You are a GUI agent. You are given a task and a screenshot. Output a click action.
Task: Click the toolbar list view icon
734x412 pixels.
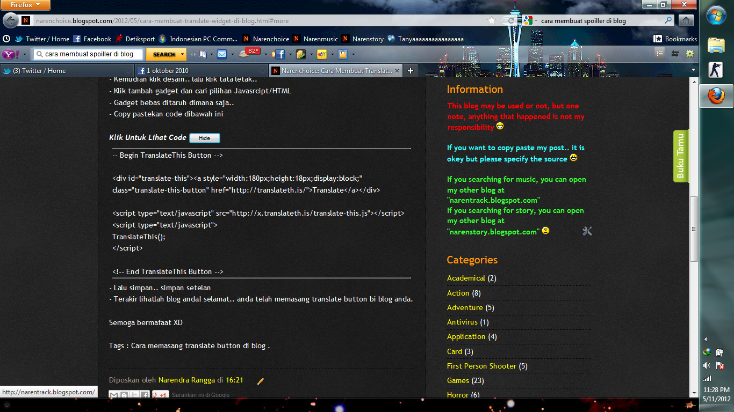tap(660, 54)
